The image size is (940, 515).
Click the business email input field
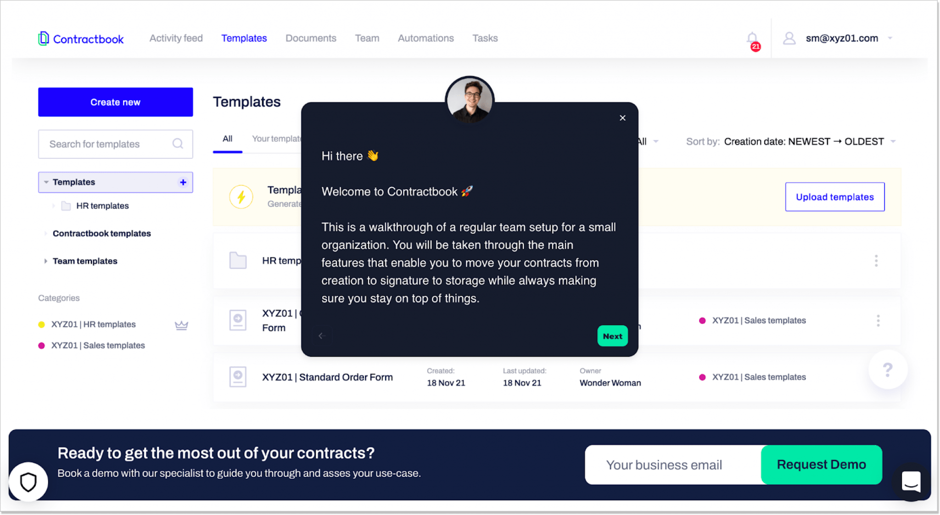pyautogui.click(x=673, y=465)
